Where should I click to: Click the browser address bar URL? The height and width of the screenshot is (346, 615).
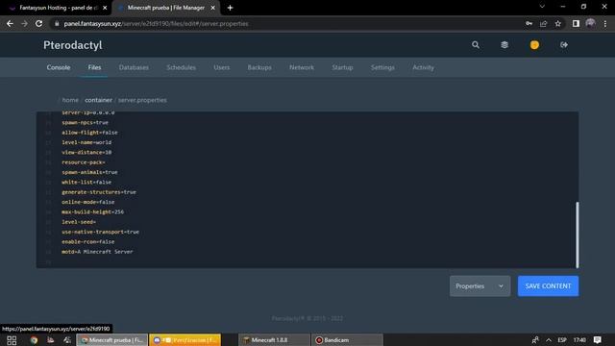(156, 23)
